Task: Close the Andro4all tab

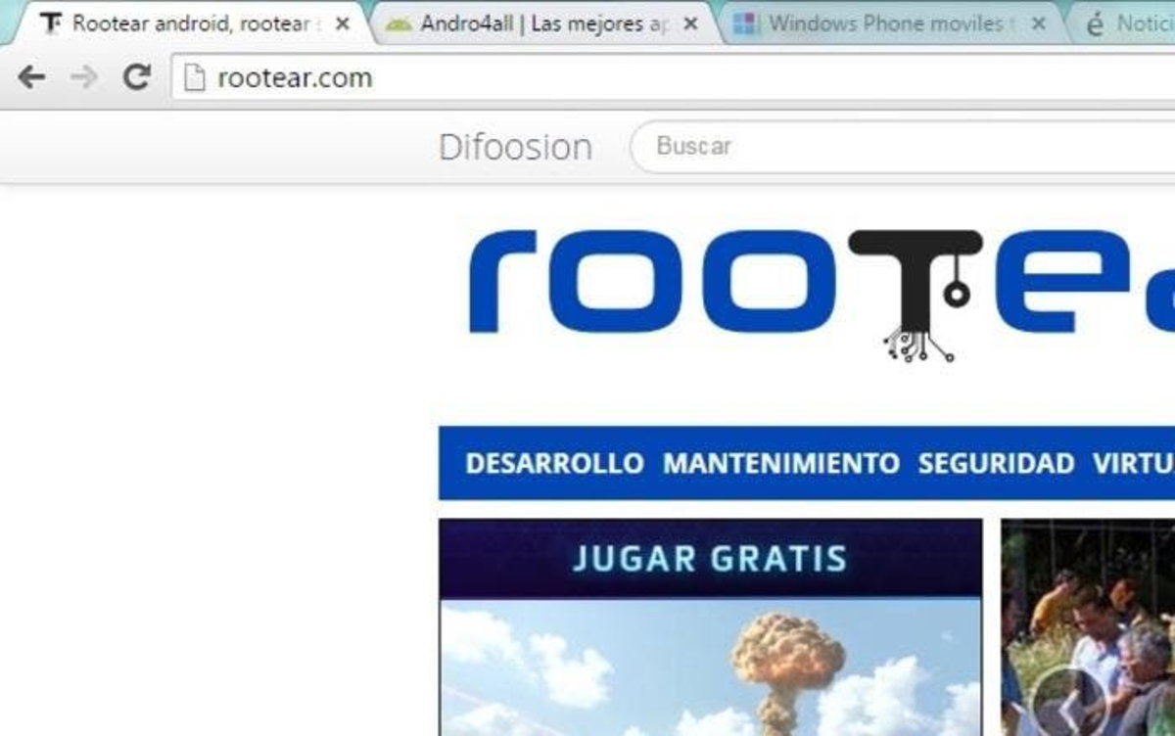Action: click(x=690, y=24)
